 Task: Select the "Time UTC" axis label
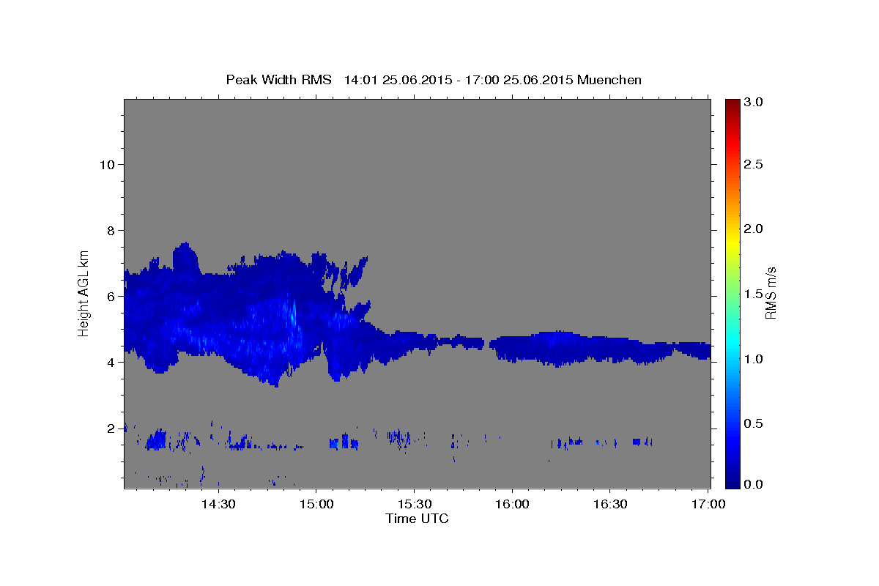click(417, 519)
